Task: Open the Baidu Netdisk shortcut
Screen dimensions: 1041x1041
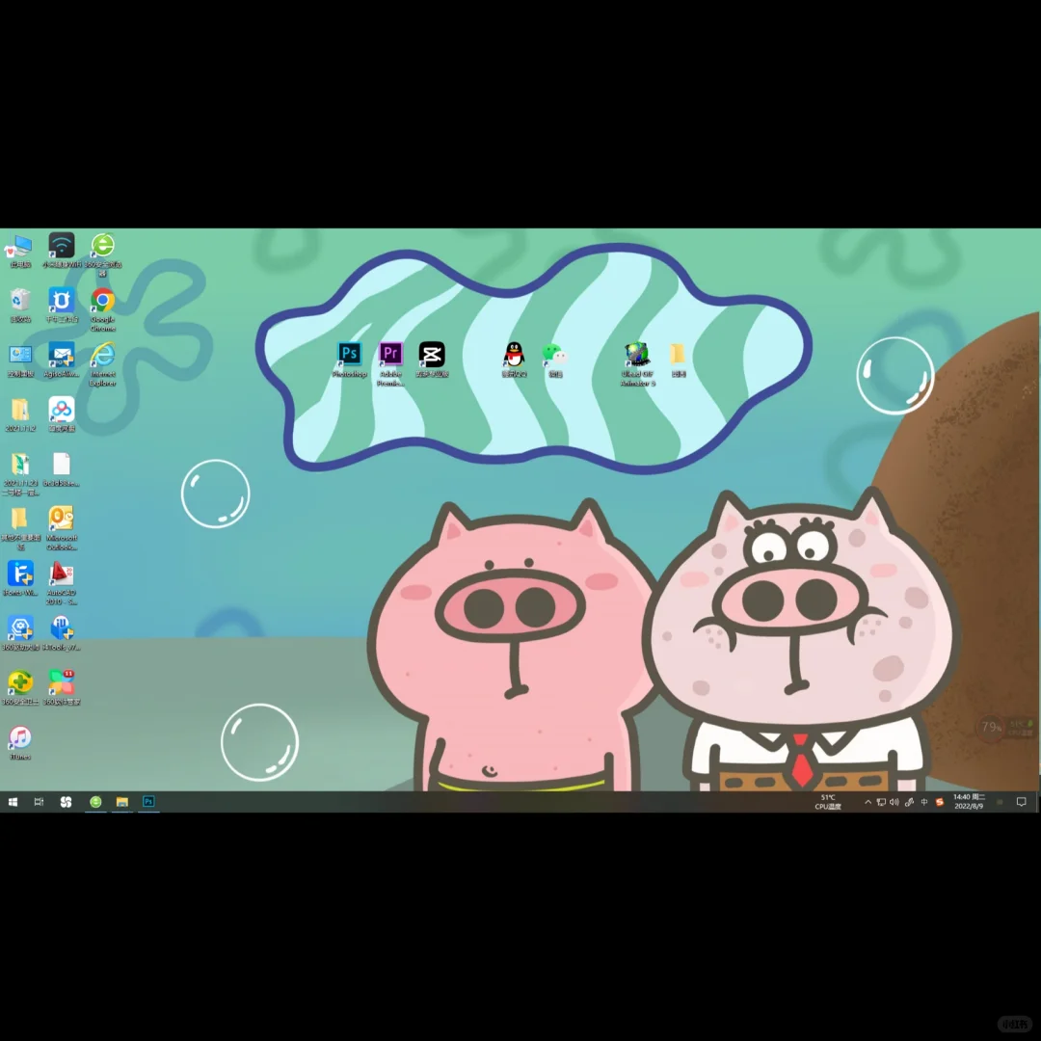Action: point(61,415)
